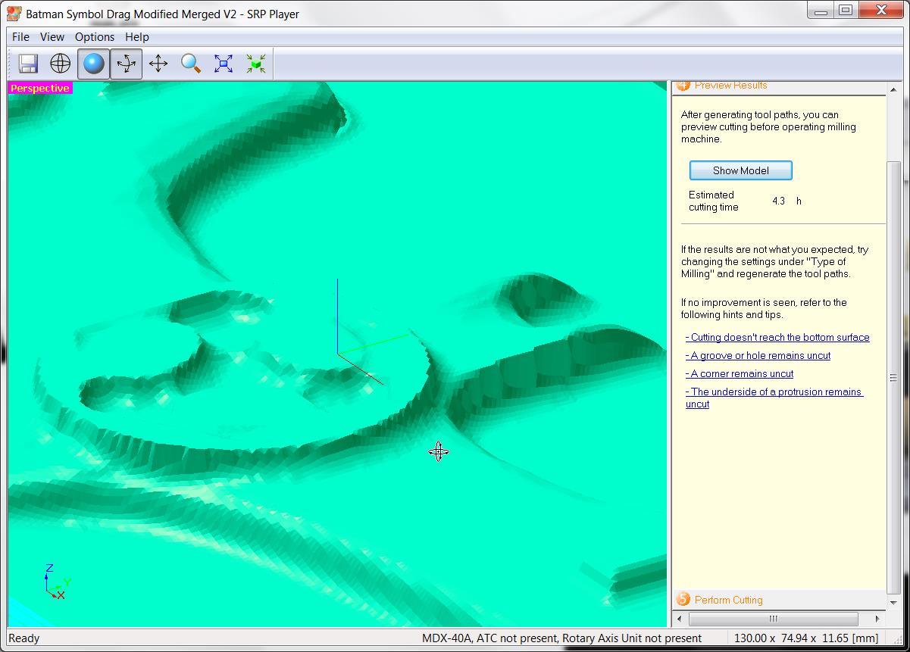Open 'A corner remains uncut' link
The image size is (910, 652).
740,374
